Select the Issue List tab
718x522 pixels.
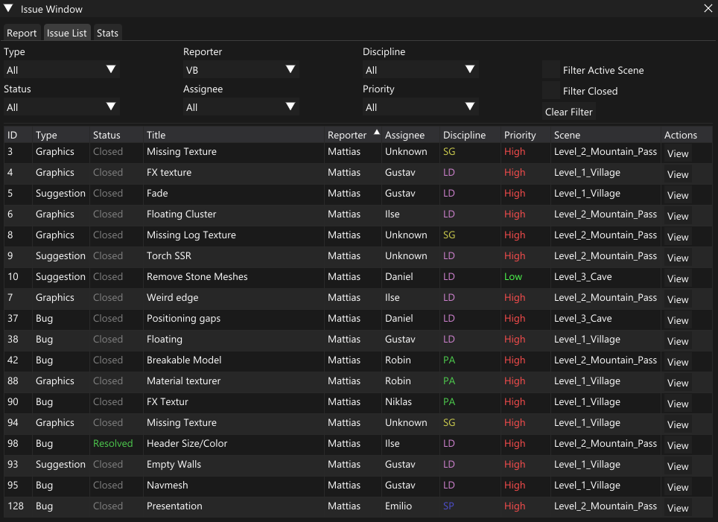[67, 33]
